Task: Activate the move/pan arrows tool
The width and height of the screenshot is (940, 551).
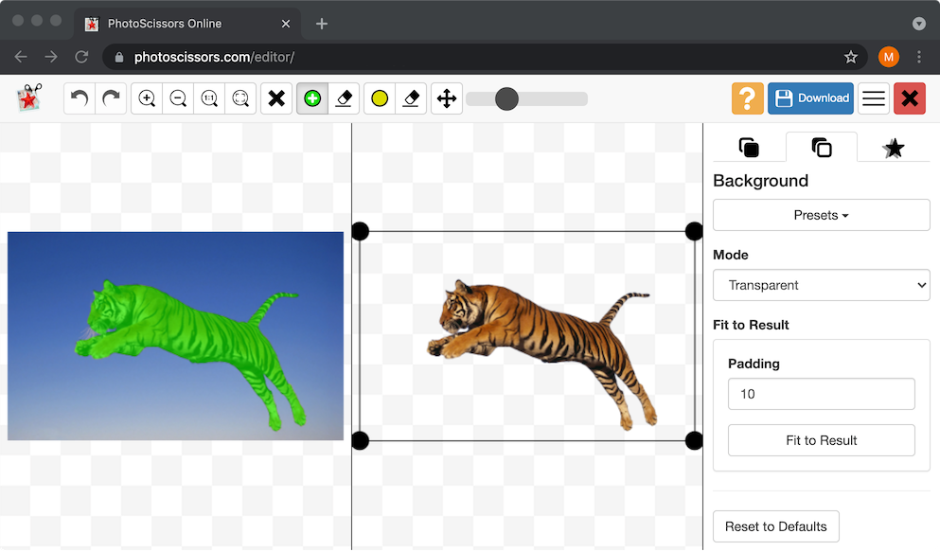Action: tap(446, 98)
